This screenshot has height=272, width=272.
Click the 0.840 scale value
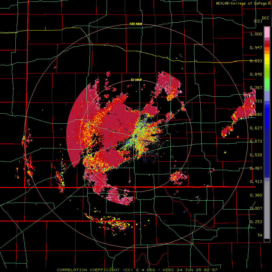coord(256,74)
